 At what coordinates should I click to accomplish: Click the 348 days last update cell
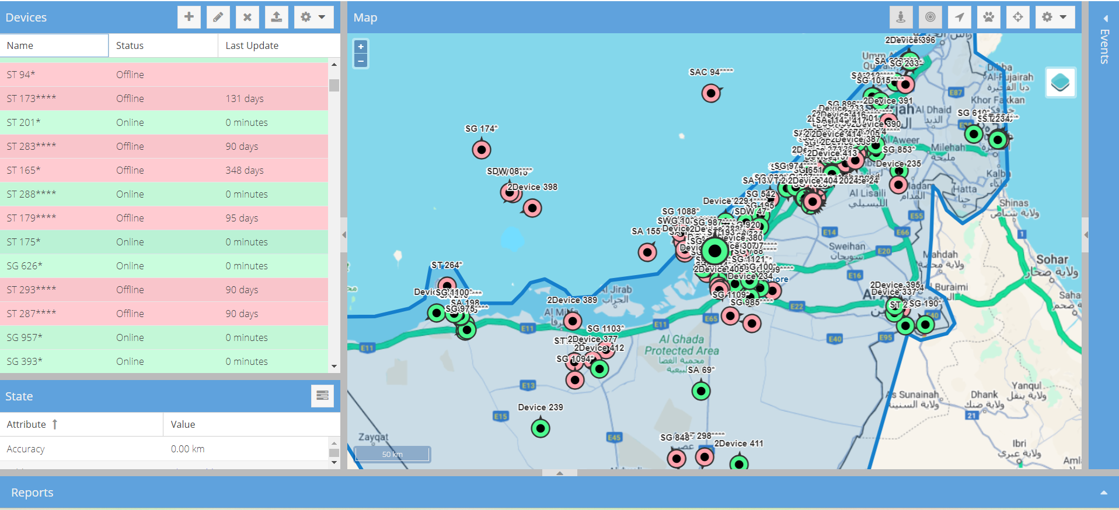[x=273, y=170]
